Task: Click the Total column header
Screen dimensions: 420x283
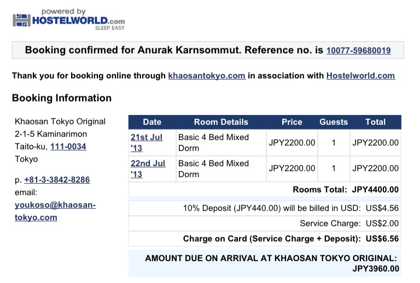Action: click(x=376, y=122)
